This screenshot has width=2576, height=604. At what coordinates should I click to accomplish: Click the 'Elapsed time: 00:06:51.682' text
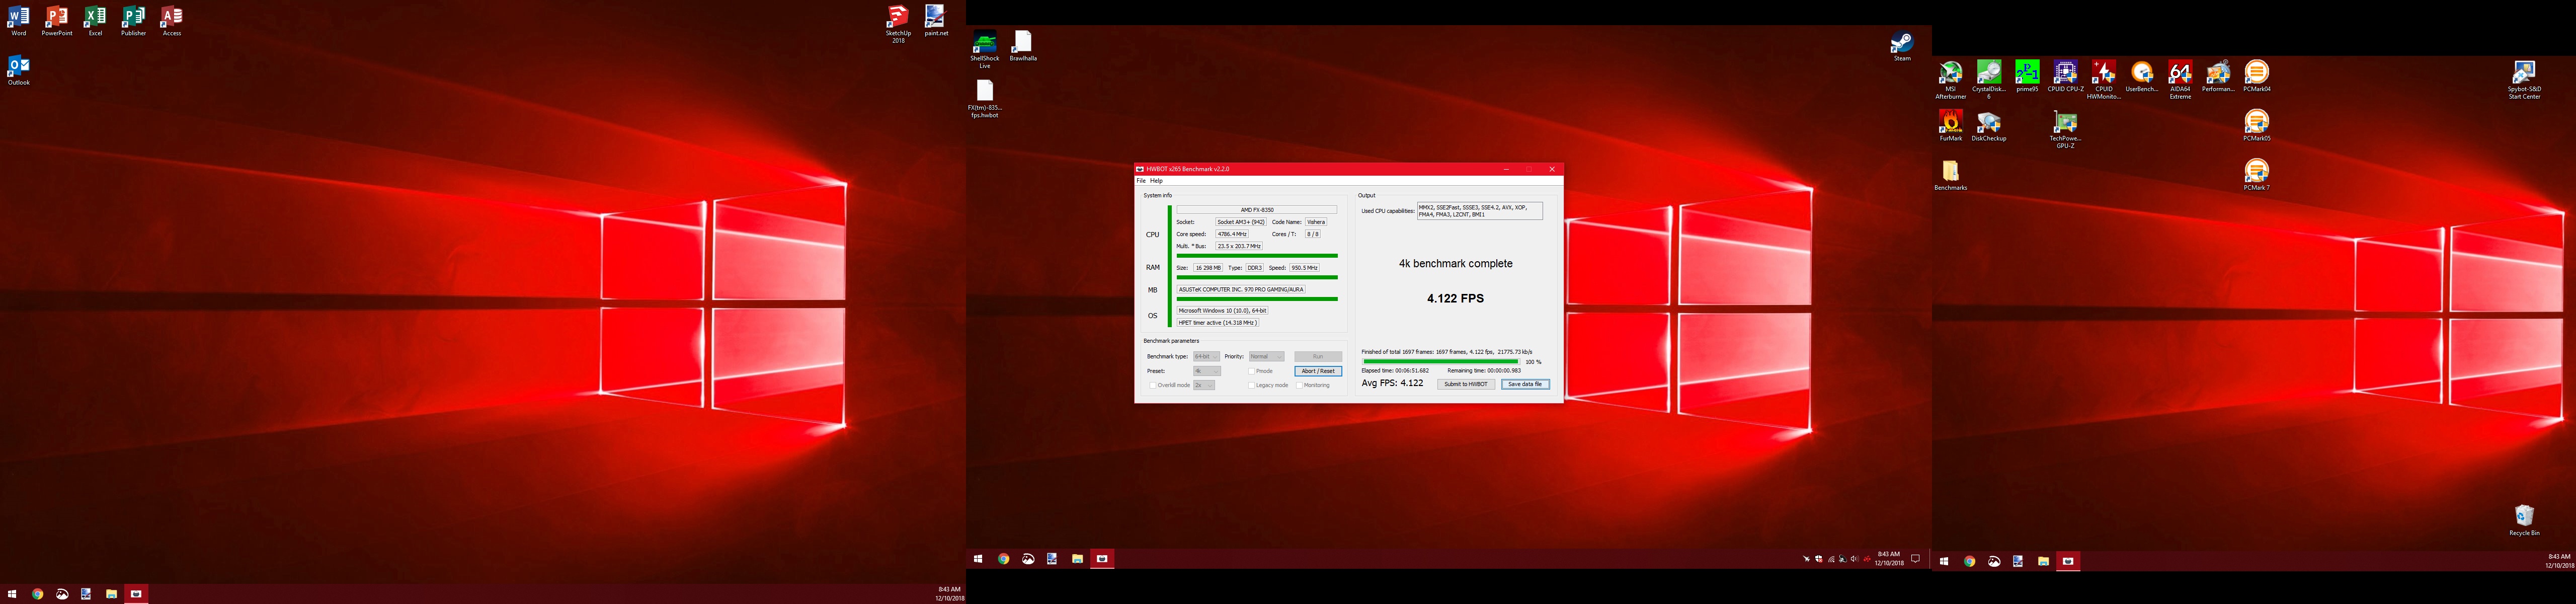[x=1395, y=371]
